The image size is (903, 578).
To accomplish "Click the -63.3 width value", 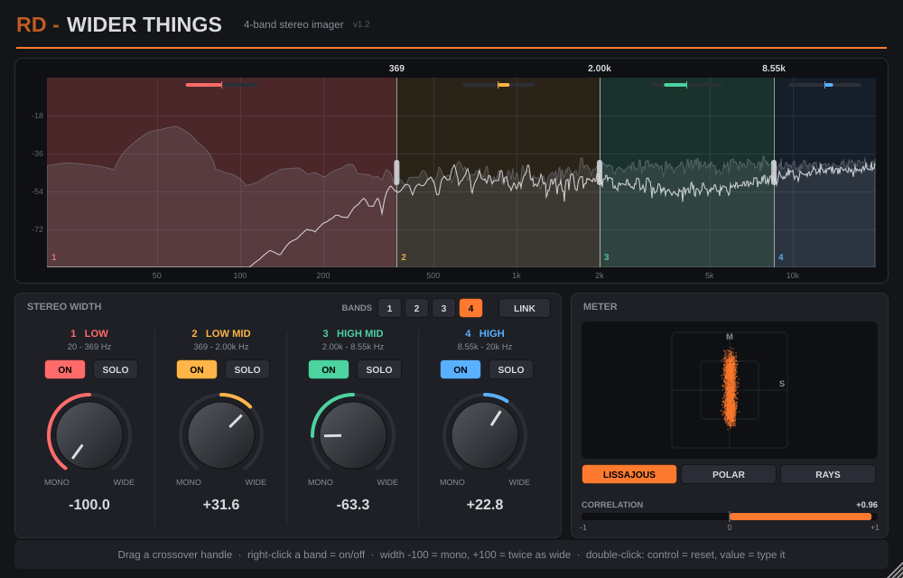I will point(353,505).
